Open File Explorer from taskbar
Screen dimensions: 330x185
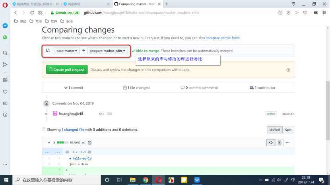pos(132,180)
